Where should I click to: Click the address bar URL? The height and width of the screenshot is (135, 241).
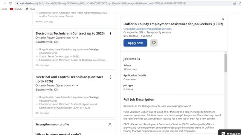click(x=103, y=3)
